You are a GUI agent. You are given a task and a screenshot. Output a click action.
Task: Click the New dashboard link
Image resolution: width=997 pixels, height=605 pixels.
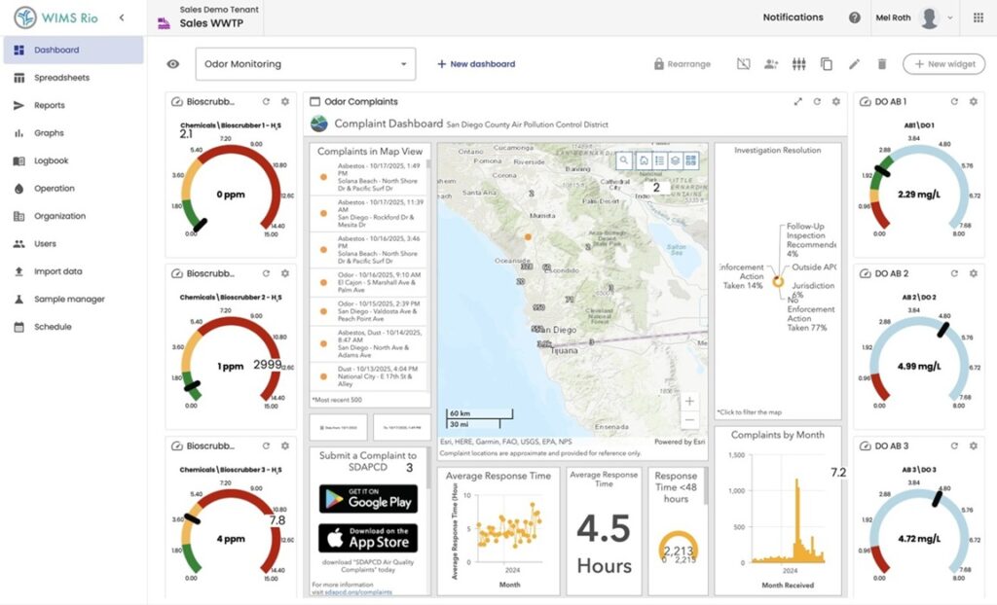476,63
